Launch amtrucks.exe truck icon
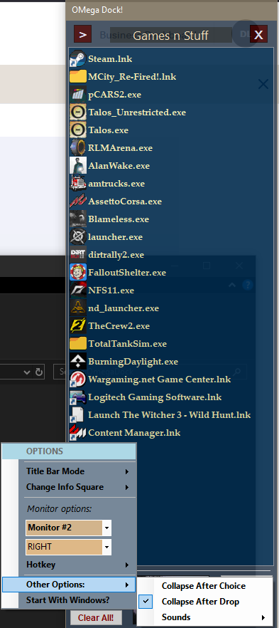Viewport: 279px width, 628px height. point(78,184)
